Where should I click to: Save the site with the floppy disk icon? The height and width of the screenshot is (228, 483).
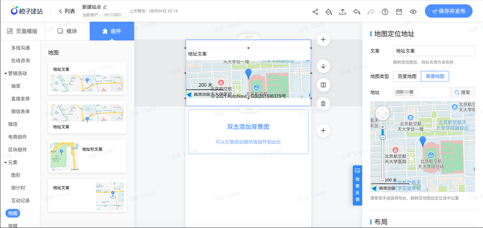click(399, 12)
